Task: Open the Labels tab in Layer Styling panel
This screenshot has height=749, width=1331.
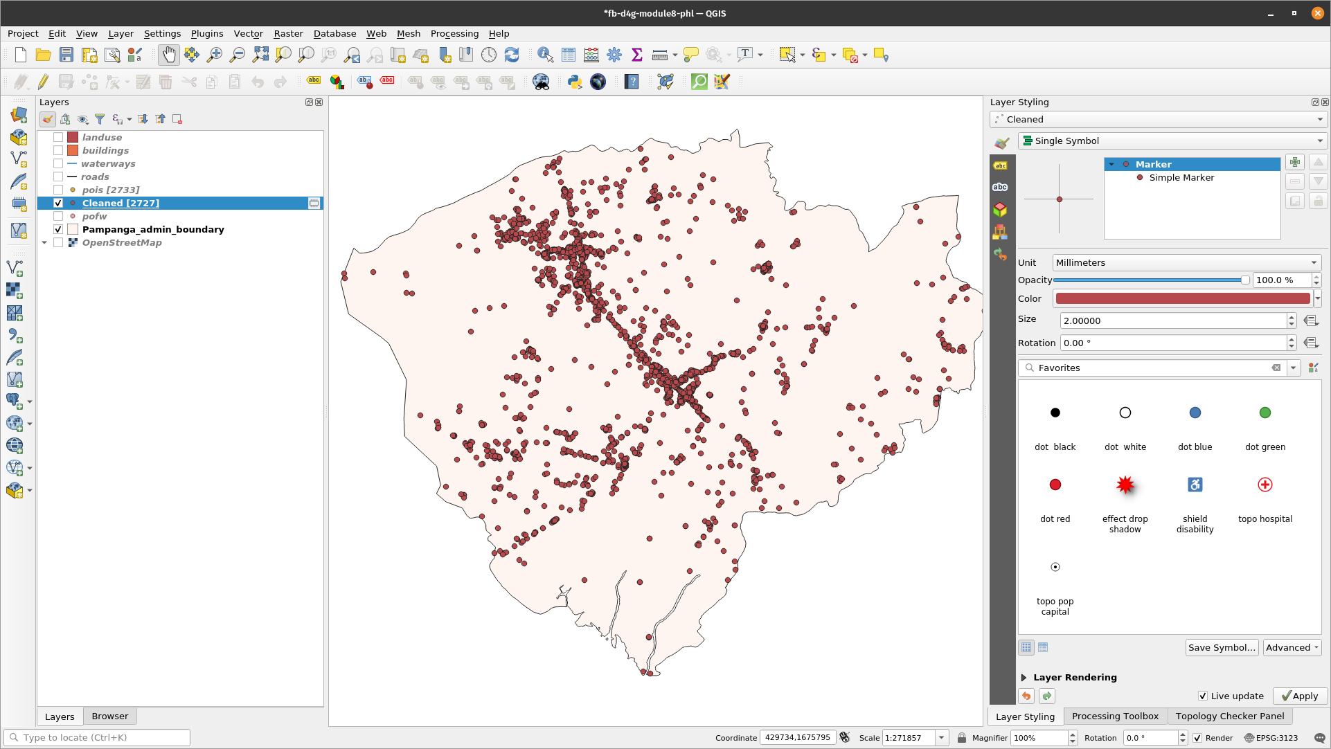Action: coord(1001,165)
